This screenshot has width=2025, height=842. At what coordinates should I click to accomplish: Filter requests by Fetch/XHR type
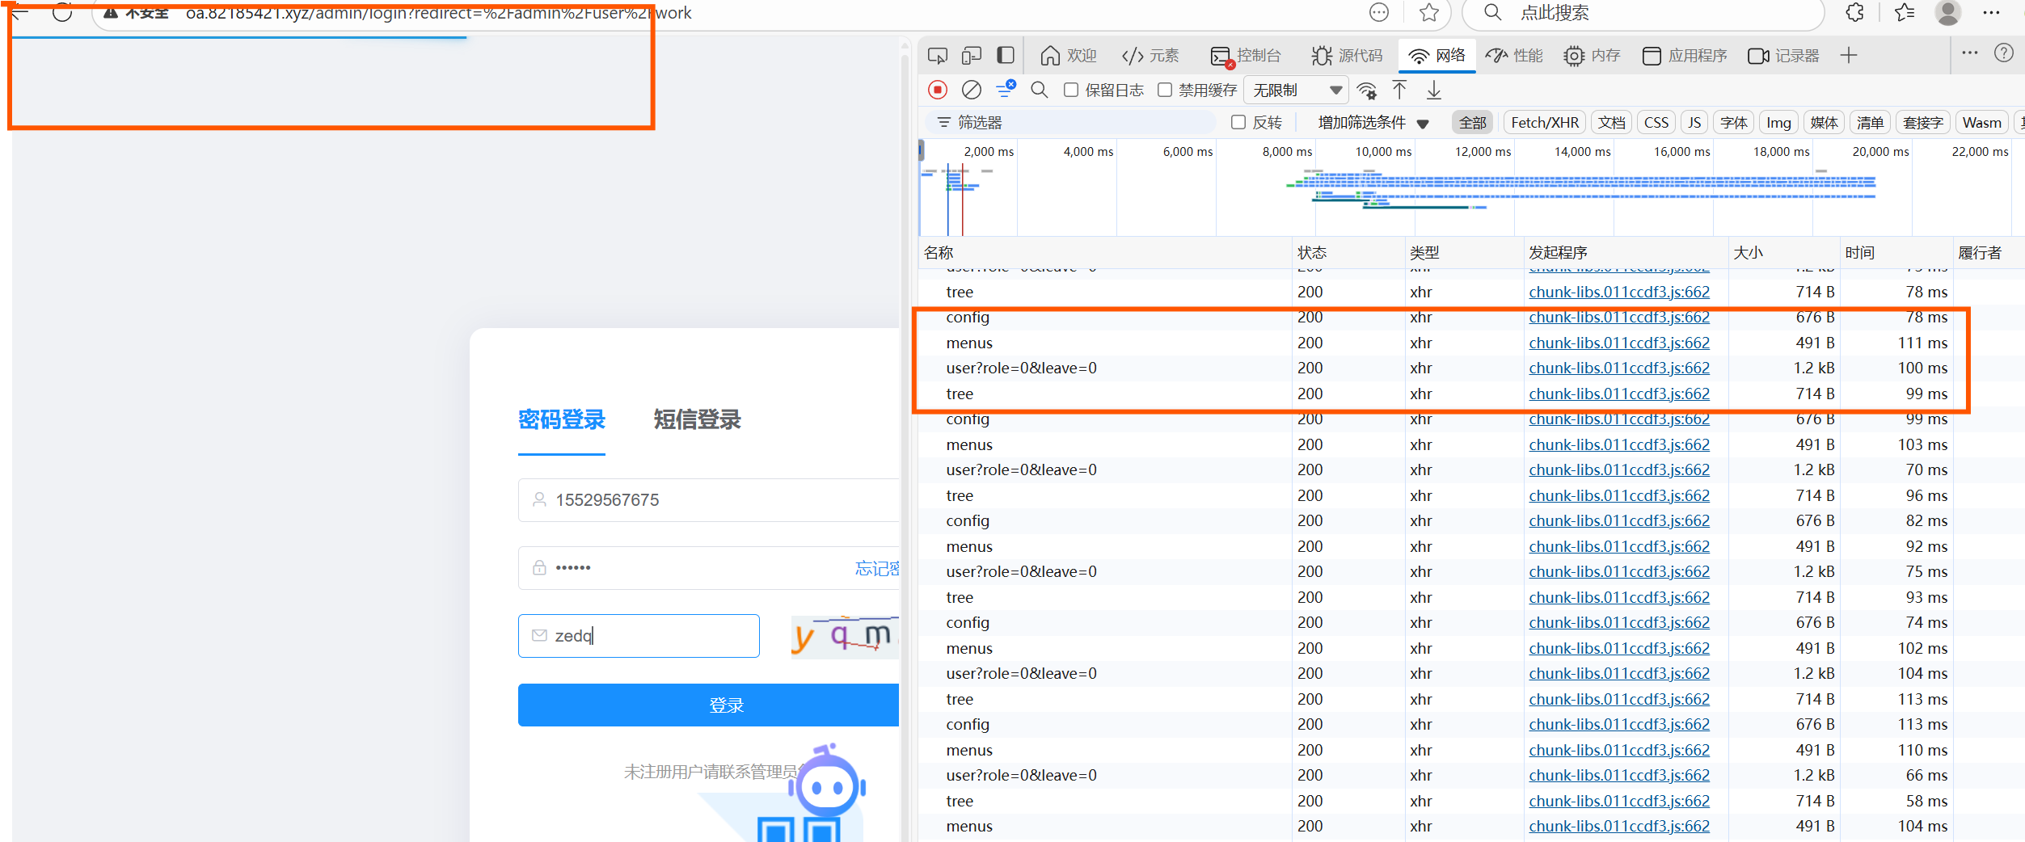pyautogui.click(x=1544, y=122)
